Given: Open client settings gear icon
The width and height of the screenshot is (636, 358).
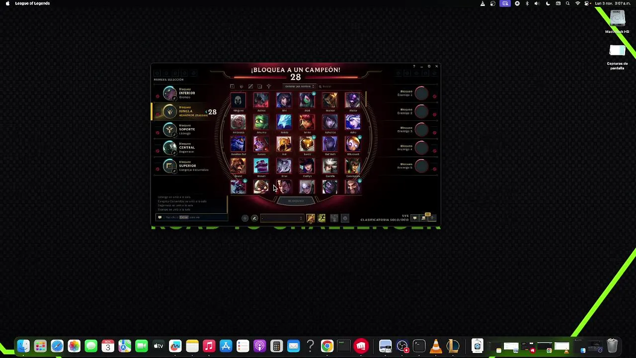Looking at the screenshot, I should (x=429, y=66).
